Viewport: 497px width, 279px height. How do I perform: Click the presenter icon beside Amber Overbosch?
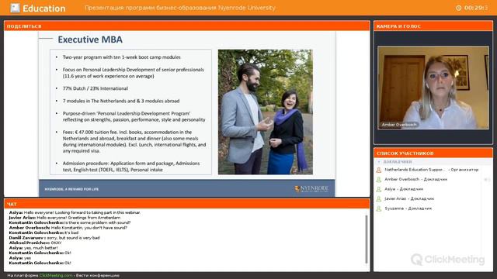point(379,179)
